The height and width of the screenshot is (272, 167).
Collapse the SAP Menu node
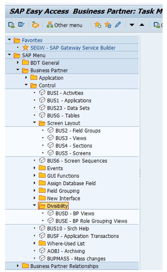point(10,55)
